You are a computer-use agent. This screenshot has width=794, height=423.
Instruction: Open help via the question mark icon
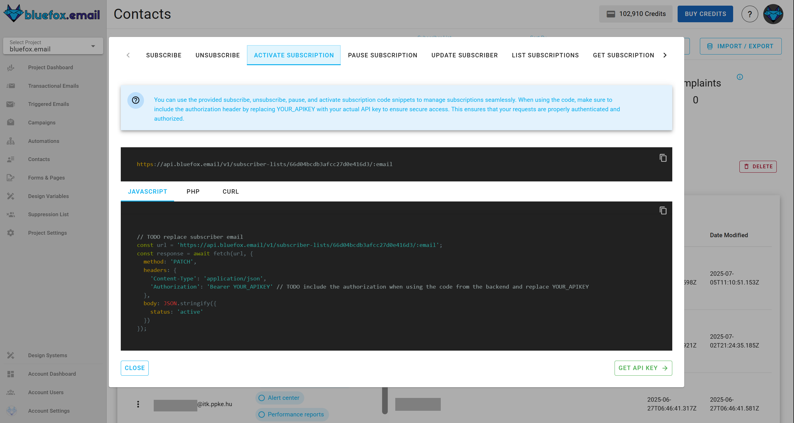tap(750, 14)
